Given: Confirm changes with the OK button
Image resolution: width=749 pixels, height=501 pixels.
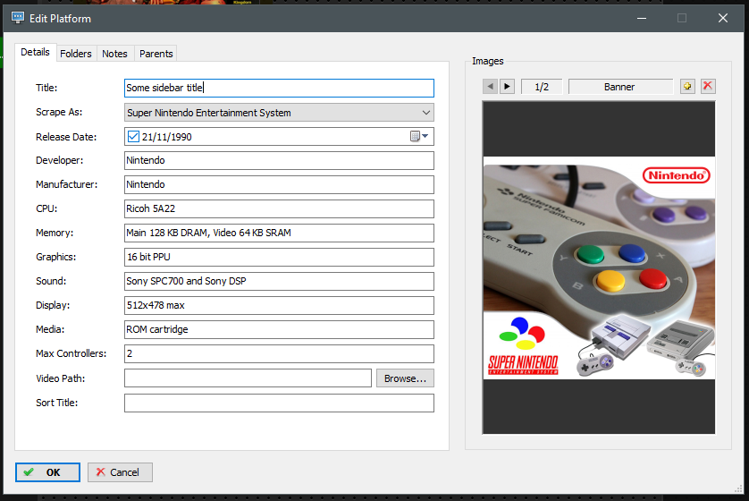Looking at the screenshot, I should (x=47, y=472).
